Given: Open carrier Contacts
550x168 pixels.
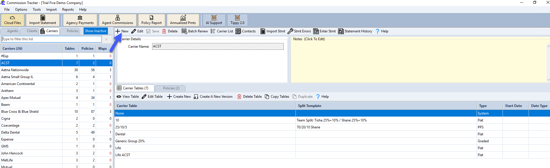Looking at the screenshot, I should coord(246,31).
